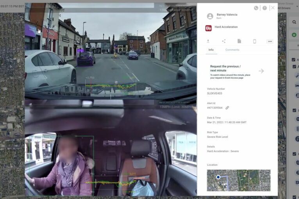Click the red Hard Acceleration event icon
Screen dimensions: 299x199
[x=208, y=28]
